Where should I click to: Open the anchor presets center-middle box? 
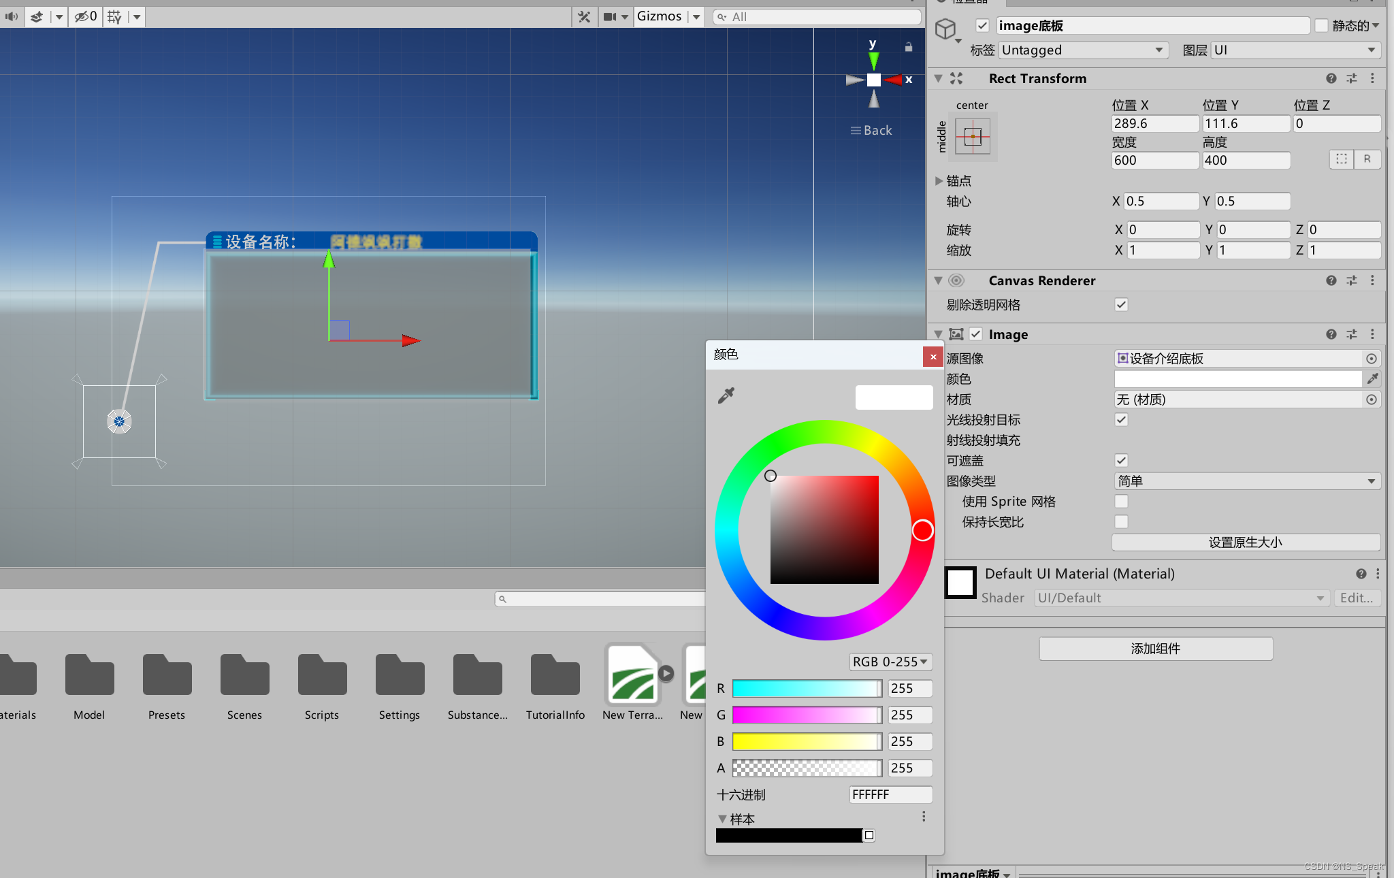point(973,137)
